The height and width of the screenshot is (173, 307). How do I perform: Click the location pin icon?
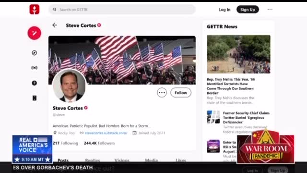pos(55,133)
